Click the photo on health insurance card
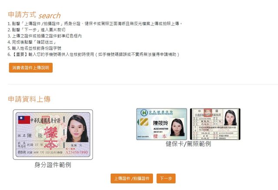 tap(178, 128)
